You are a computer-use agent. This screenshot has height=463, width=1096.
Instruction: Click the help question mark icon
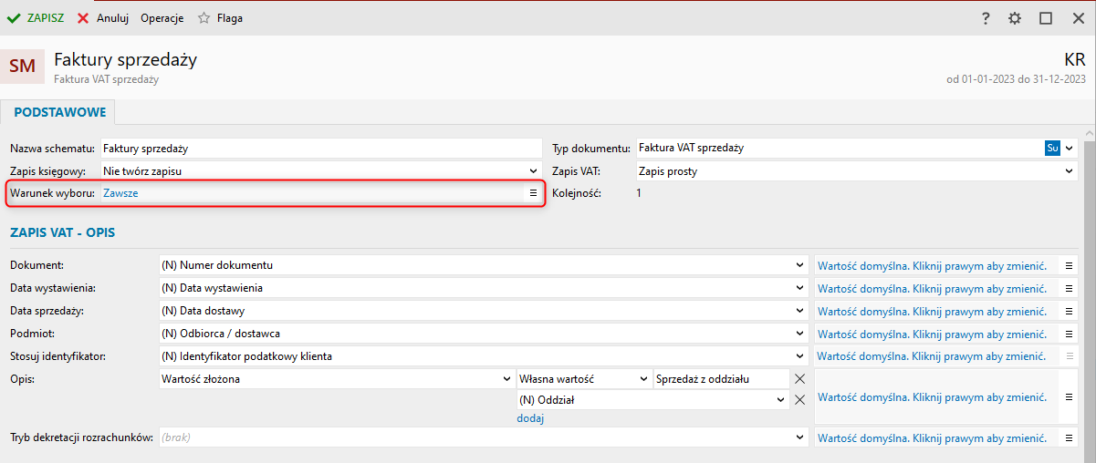pyautogui.click(x=986, y=18)
